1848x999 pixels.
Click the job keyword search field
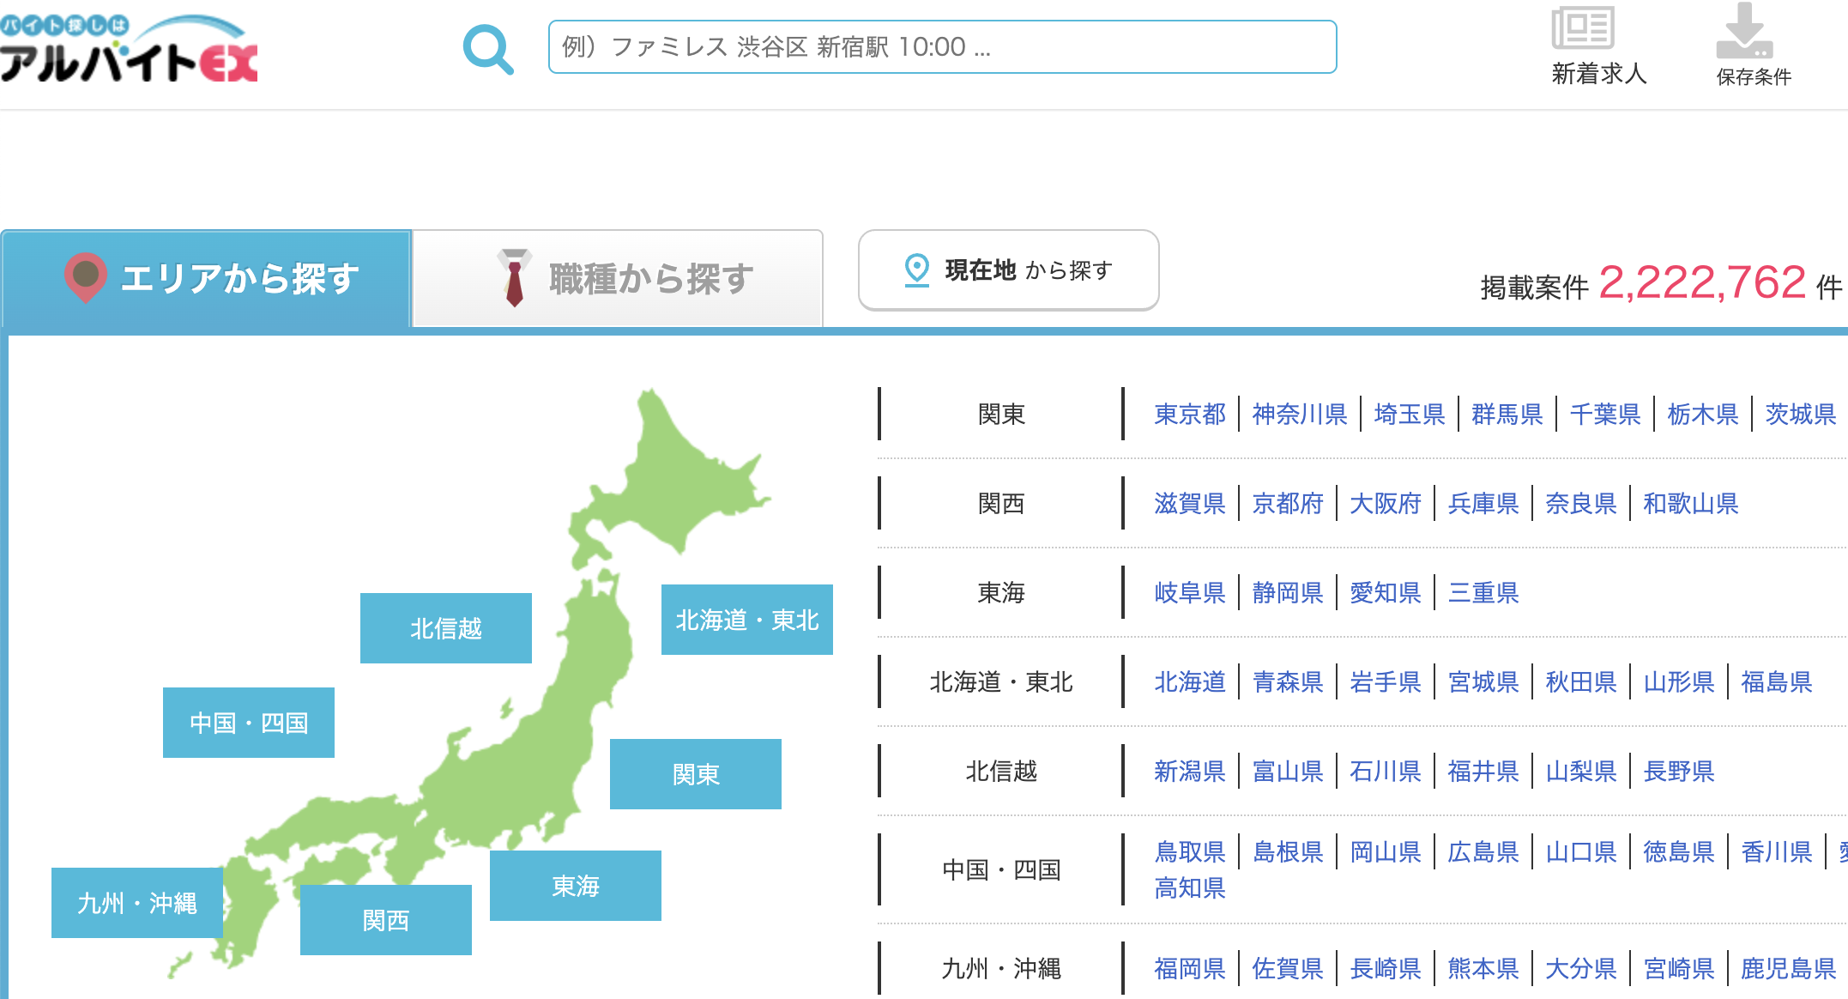942,47
